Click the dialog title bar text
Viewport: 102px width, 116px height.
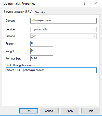pyautogui.click(x=19, y=4)
